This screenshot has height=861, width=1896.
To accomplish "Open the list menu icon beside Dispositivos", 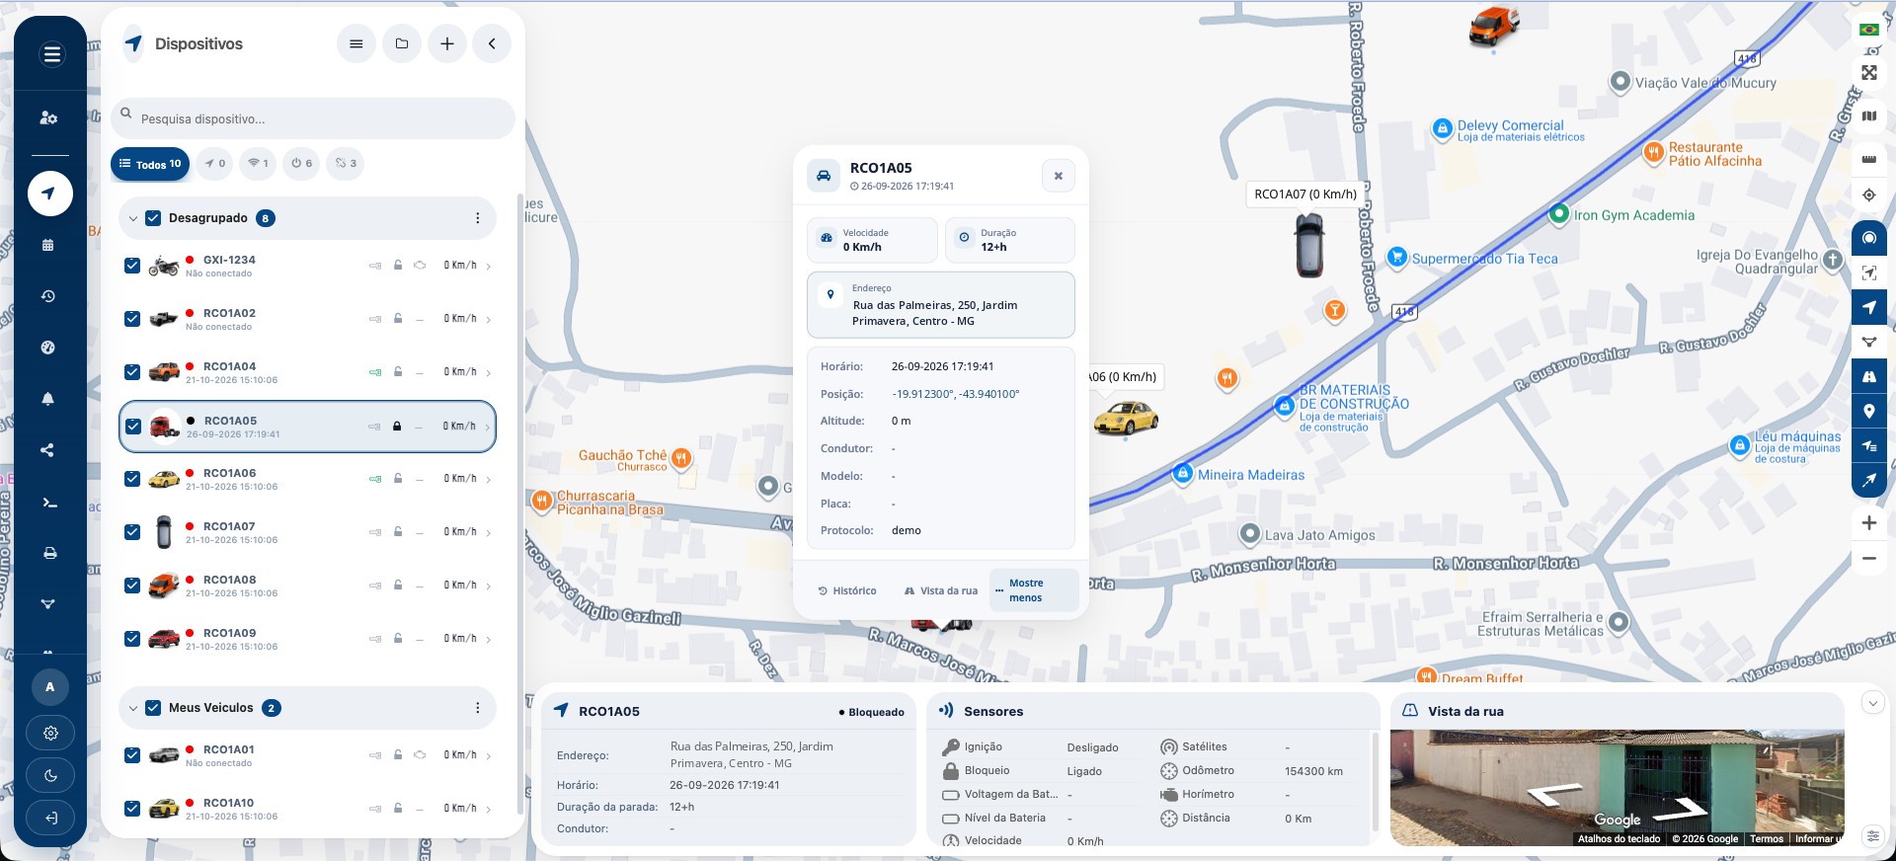I will (356, 43).
